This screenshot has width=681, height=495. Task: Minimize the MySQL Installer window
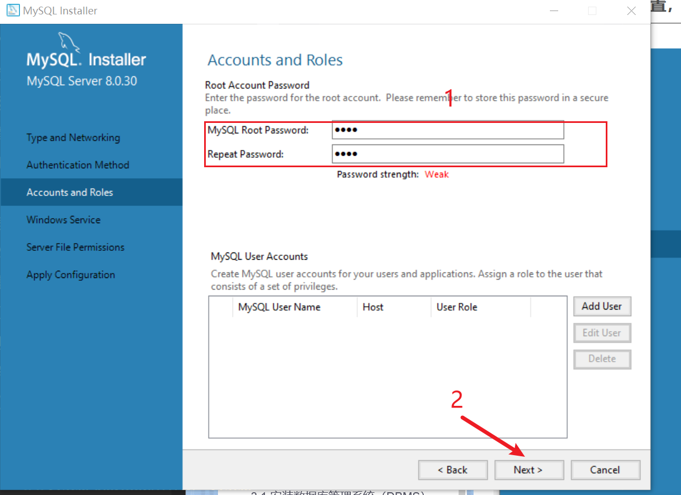coord(553,11)
